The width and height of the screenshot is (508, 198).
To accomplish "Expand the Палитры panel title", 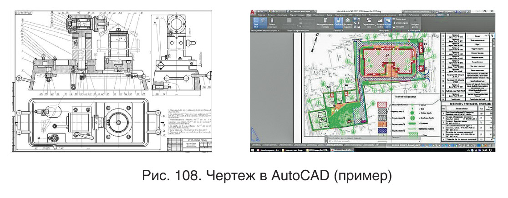I will (x=339, y=30).
